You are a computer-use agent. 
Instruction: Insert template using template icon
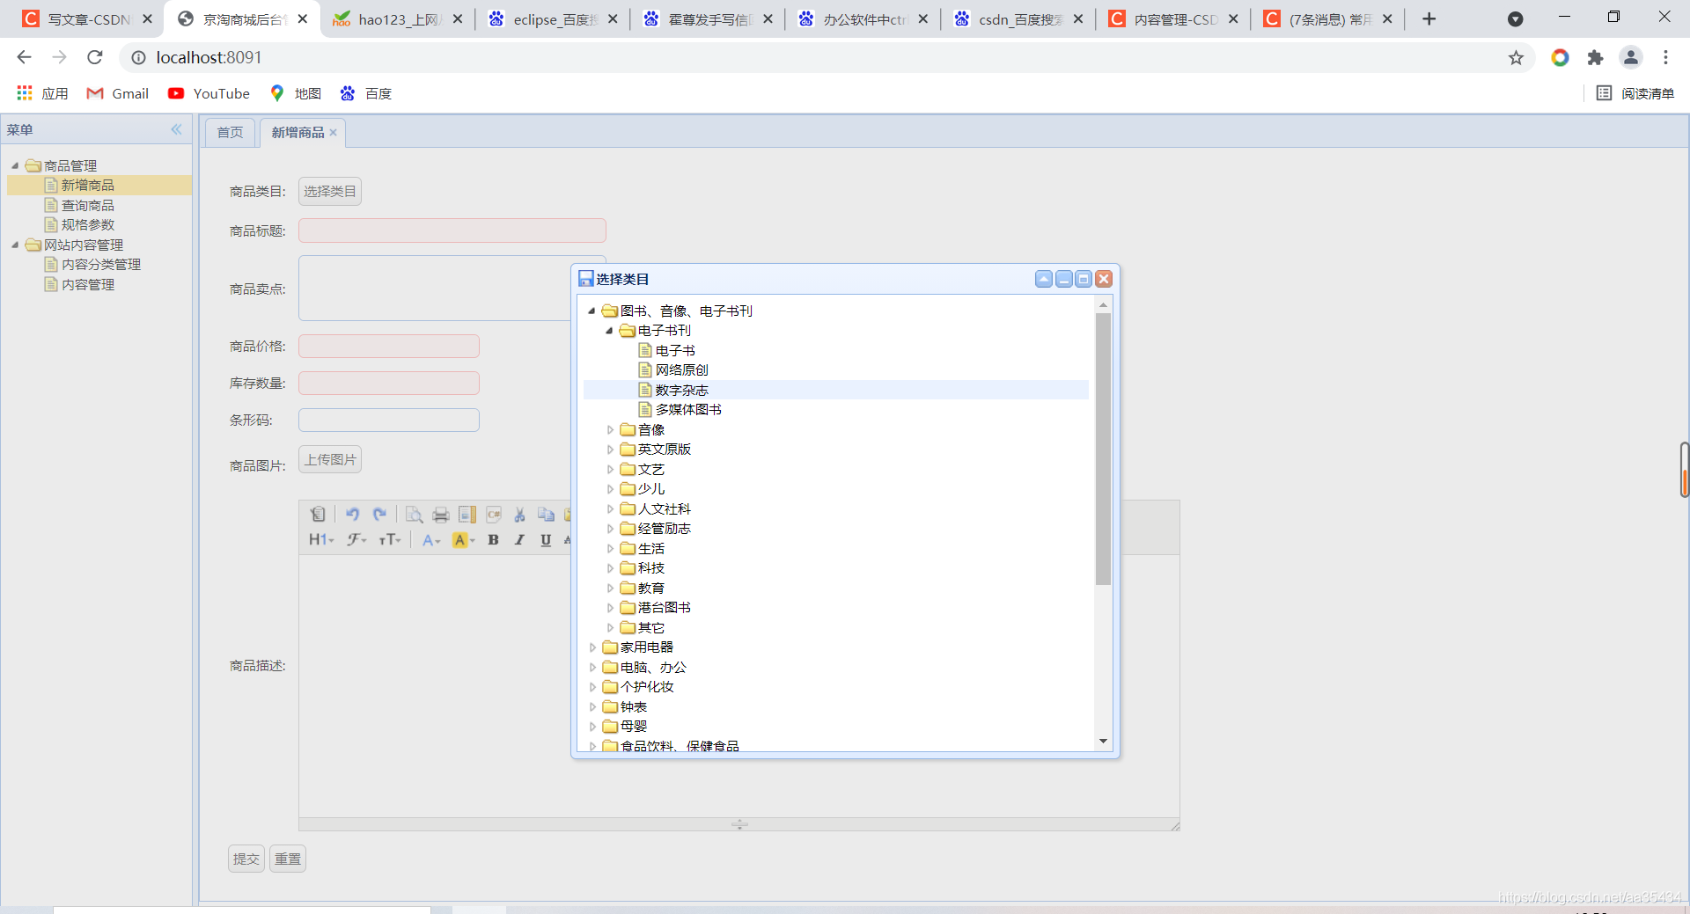pos(467,515)
